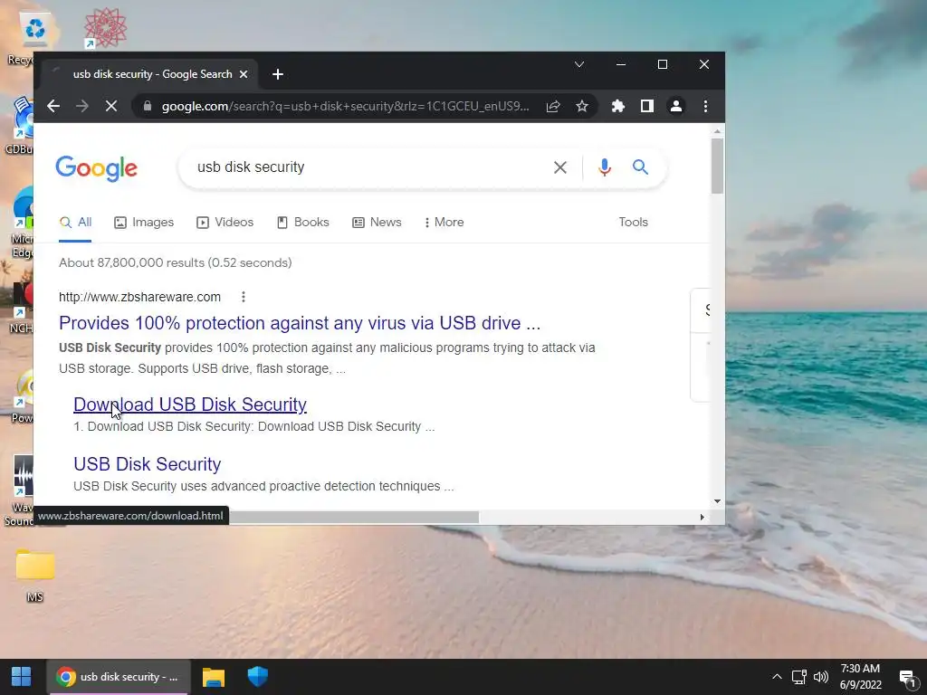This screenshot has width=927, height=695.
Task: Share this page via share icon
Action: click(x=553, y=107)
